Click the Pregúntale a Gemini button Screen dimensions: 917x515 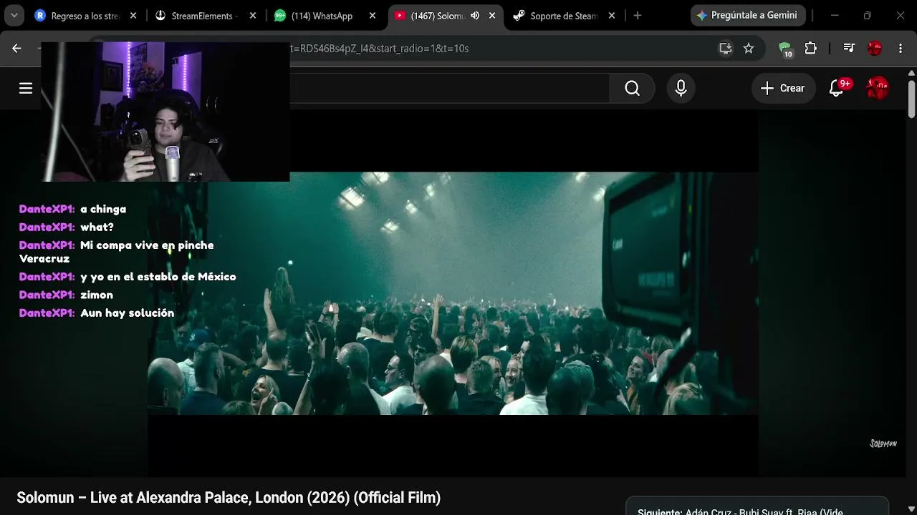(748, 15)
